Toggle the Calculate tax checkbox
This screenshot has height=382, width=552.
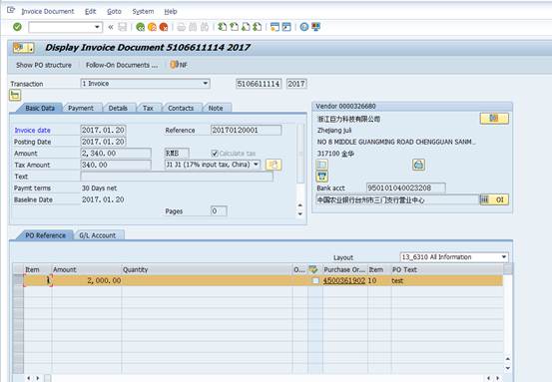pyautogui.click(x=215, y=153)
